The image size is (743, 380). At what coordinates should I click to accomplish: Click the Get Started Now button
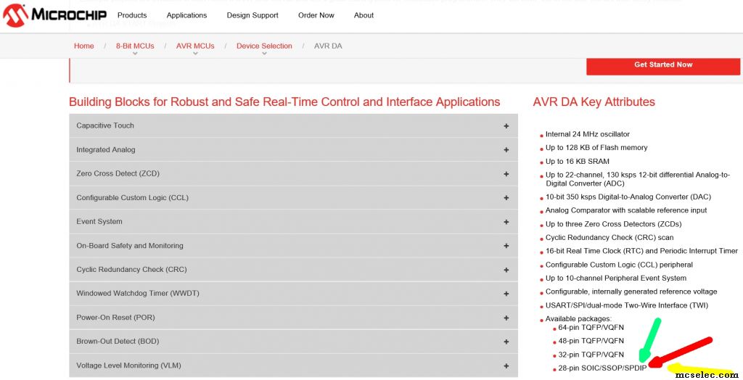(663, 65)
